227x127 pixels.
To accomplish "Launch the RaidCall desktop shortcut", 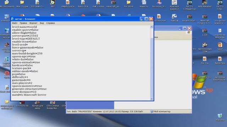I will coord(174,18).
